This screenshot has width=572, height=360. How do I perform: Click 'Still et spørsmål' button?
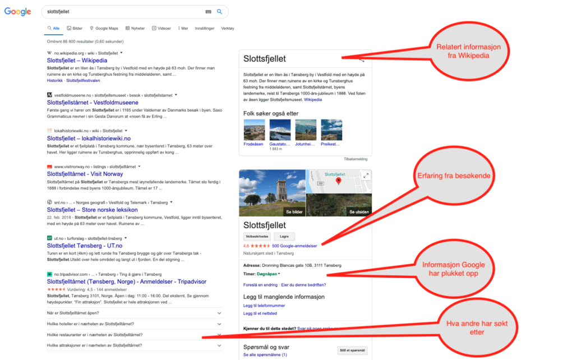[x=352, y=350]
